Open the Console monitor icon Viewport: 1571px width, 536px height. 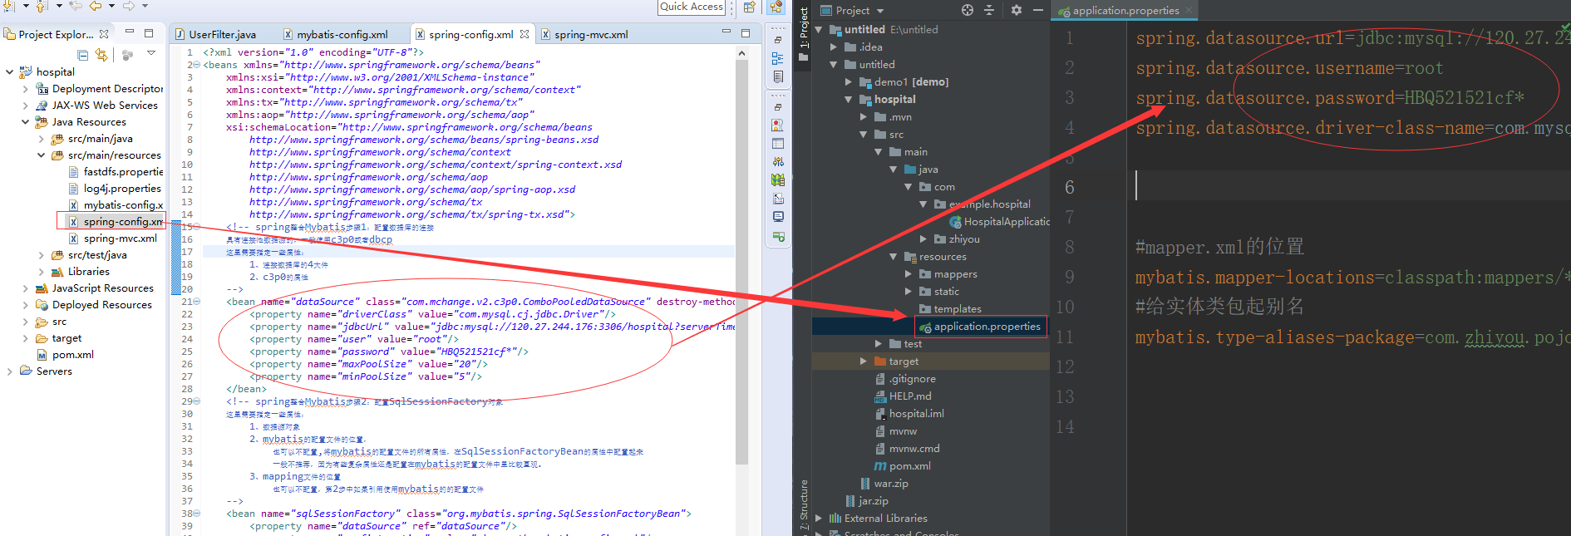point(777,217)
